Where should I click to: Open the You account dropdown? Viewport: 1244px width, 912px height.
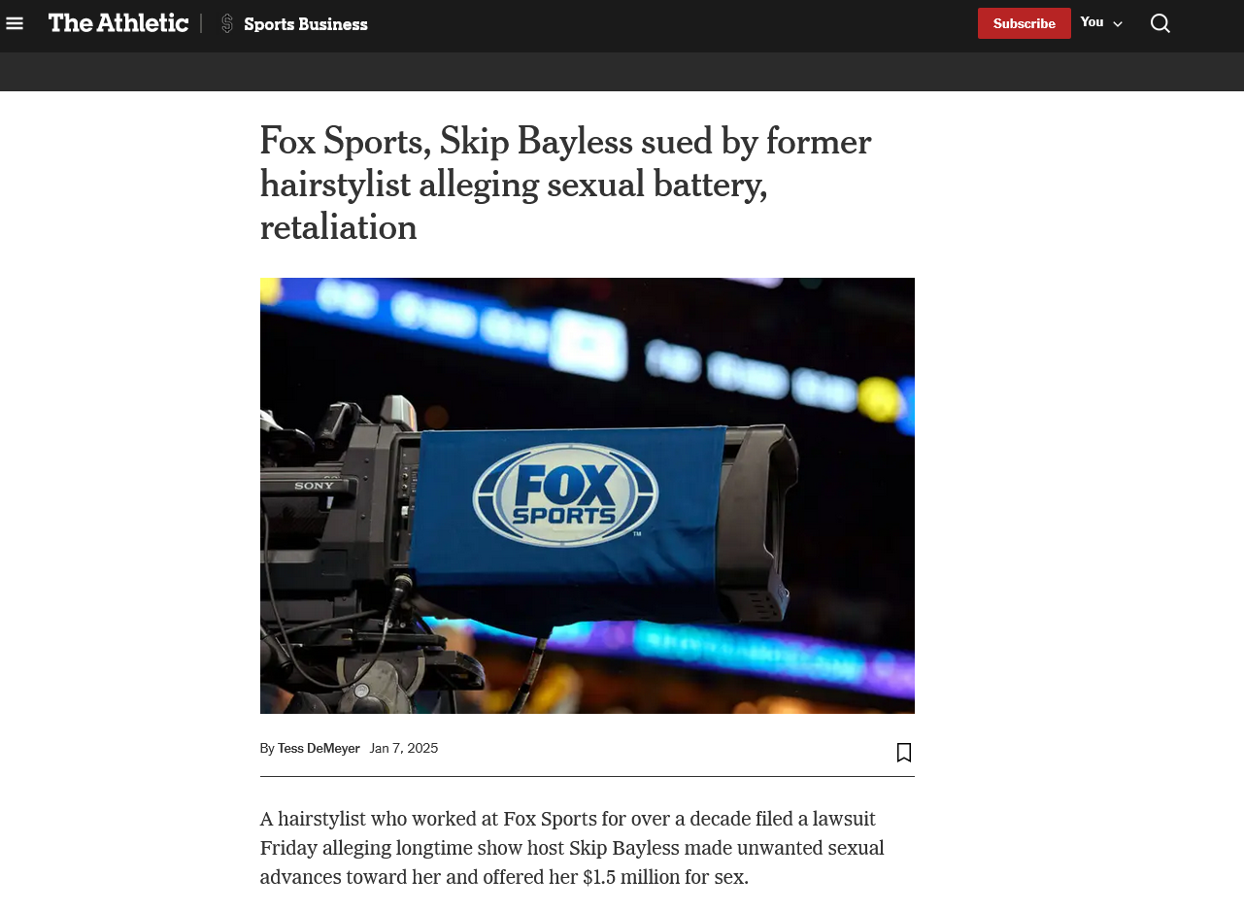[x=1101, y=23]
